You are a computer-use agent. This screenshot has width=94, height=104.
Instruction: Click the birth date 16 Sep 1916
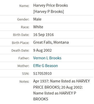[x=44, y=35]
